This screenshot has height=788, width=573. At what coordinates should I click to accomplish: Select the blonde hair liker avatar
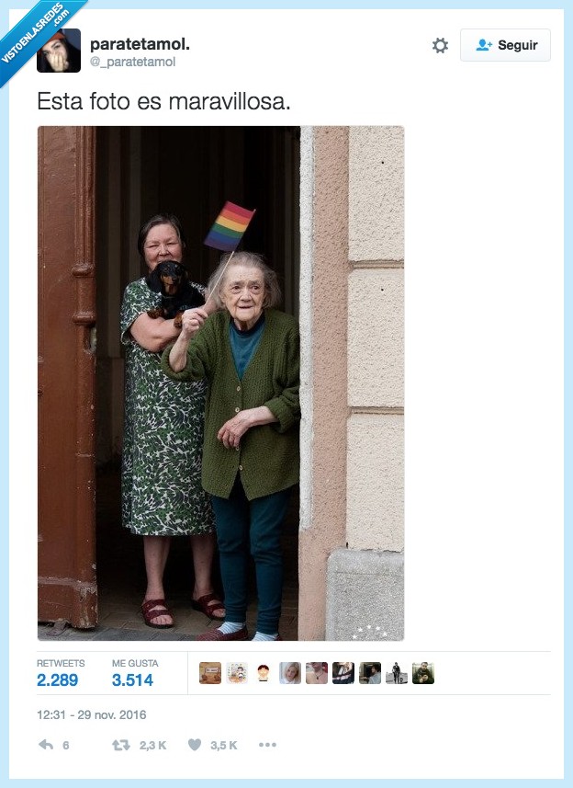290,673
